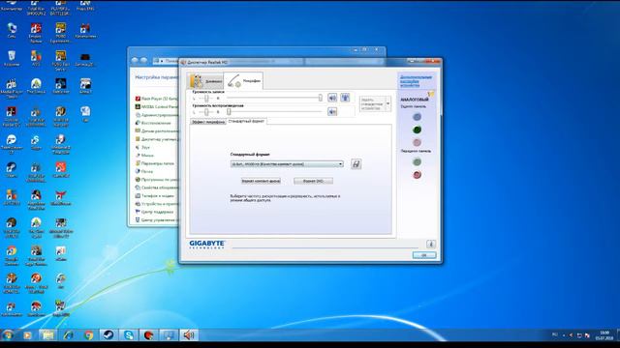The width and height of the screenshot is (620, 348).
Task: Open Центр поддержки in Control Panel
Action: click(154, 212)
